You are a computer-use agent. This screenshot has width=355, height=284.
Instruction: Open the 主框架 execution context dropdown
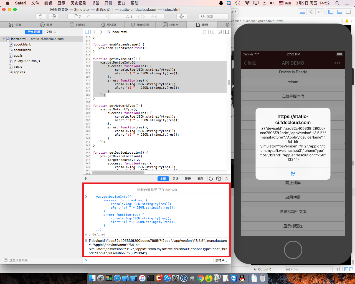pyautogui.click(x=221, y=260)
